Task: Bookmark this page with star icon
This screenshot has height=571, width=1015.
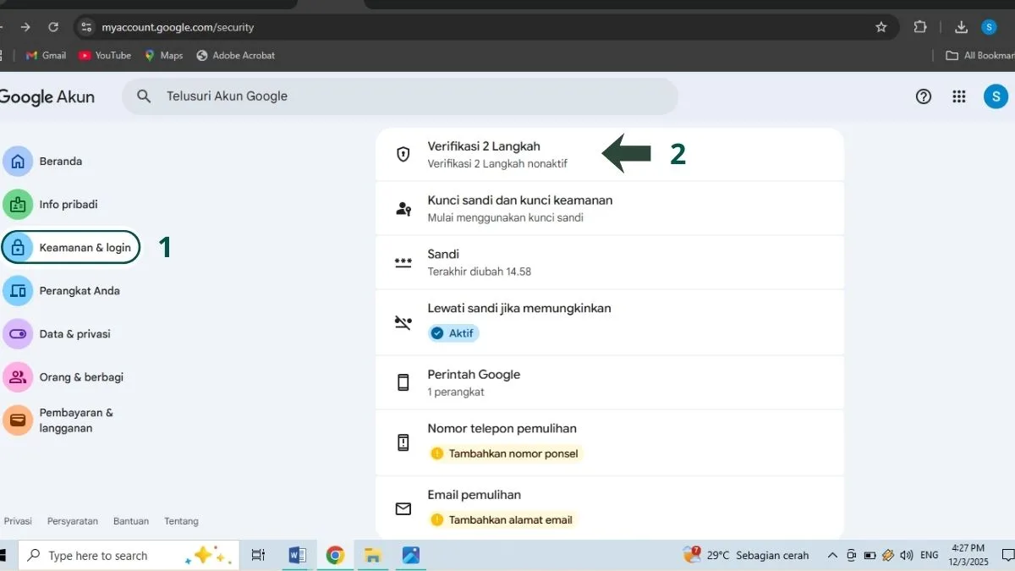Action: point(881,27)
